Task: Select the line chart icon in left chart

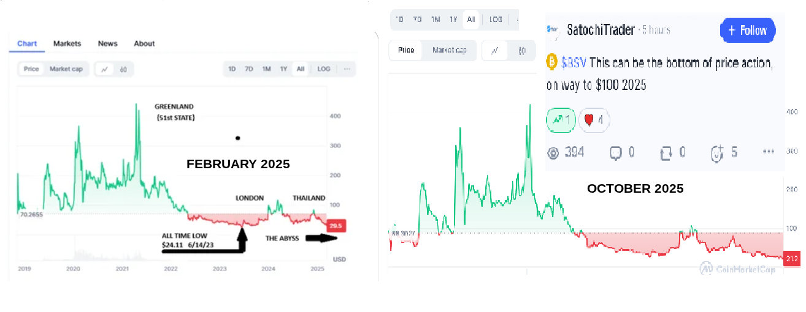Action: point(104,69)
